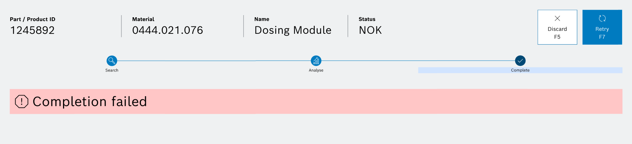Click the Completion failed text
Screen dimensions: 632x144
[90, 101]
